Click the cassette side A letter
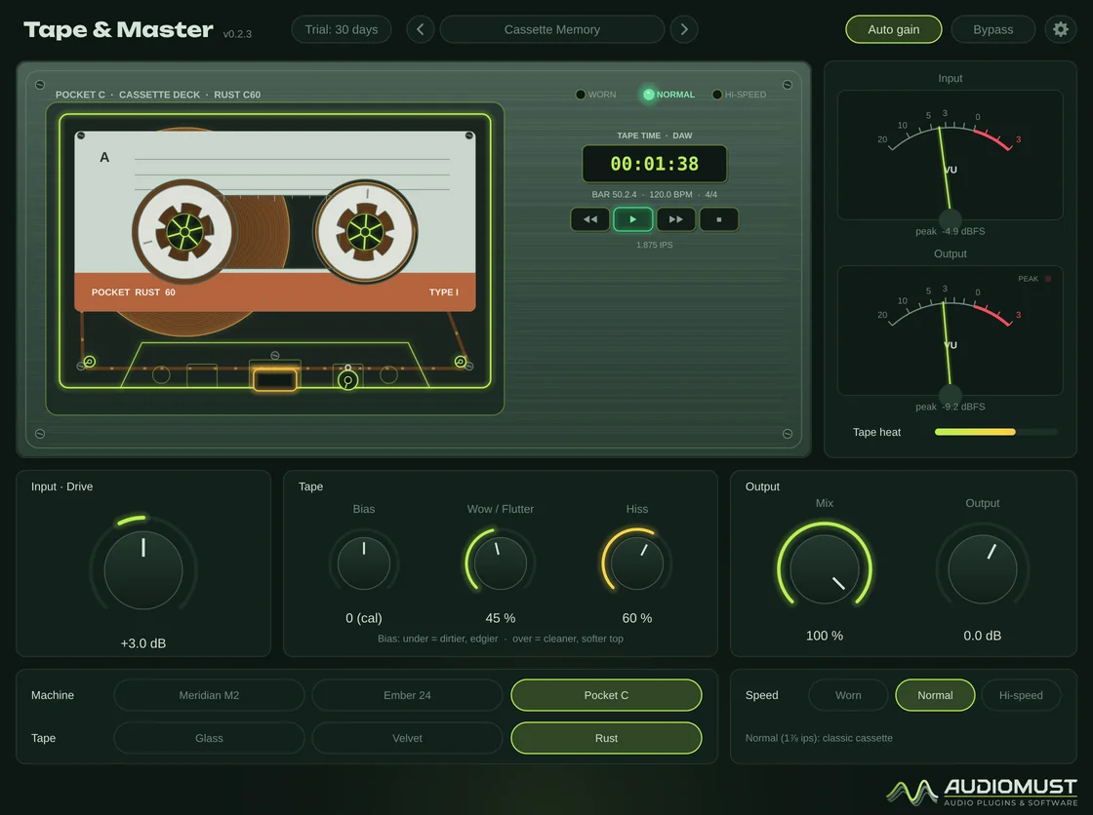The height and width of the screenshot is (815, 1093). click(104, 157)
